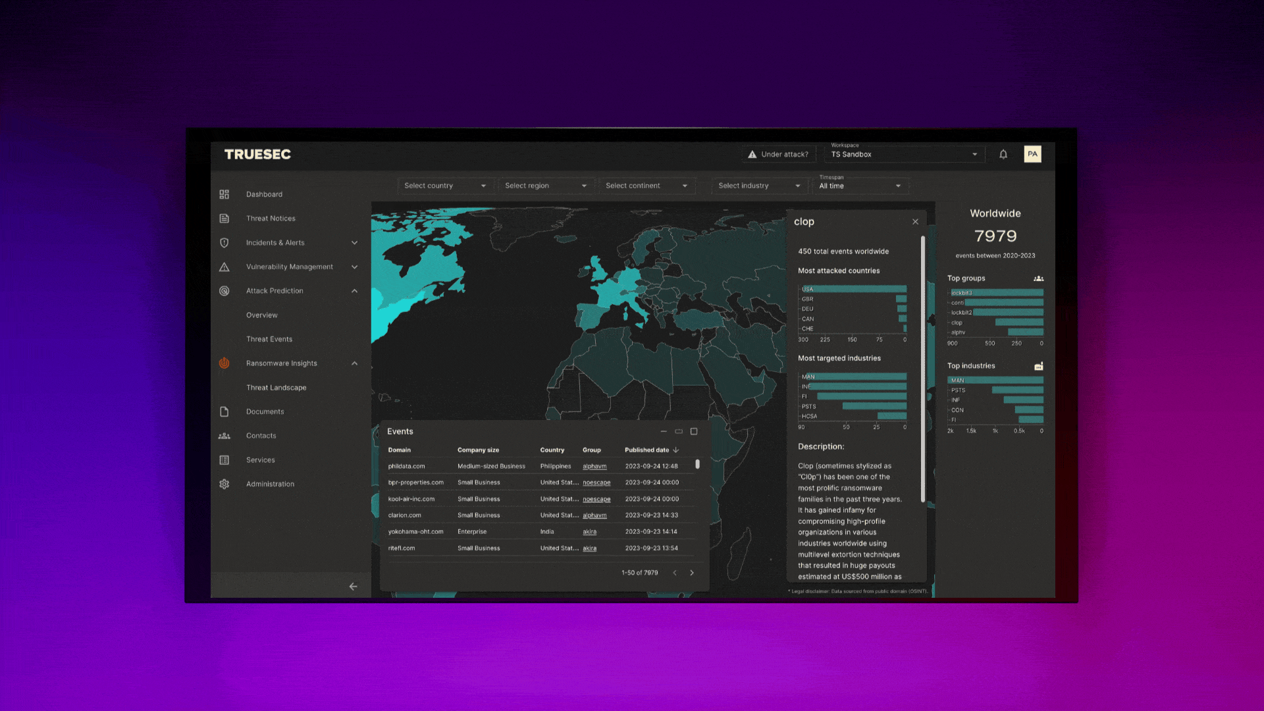Screen dimensions: 1264x711
Task: Click the Threat Notices sidebar icon
Action: click(224, 218)
